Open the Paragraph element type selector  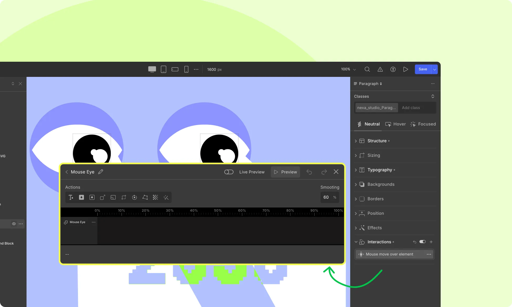[x=368, y=84]
